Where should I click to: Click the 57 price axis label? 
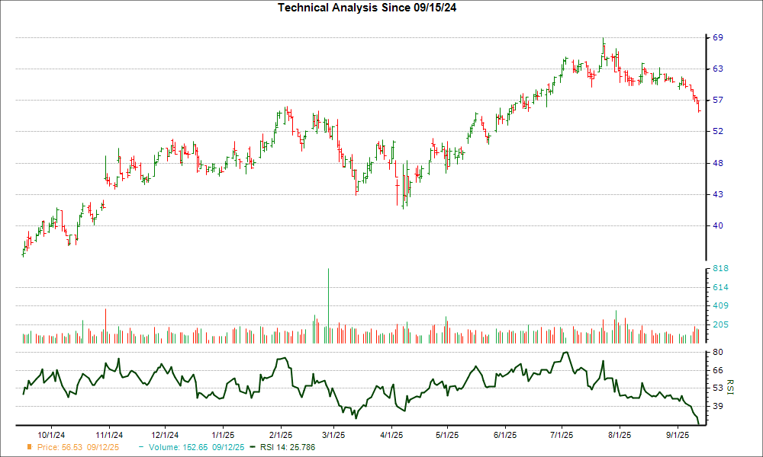coord(718,100)
